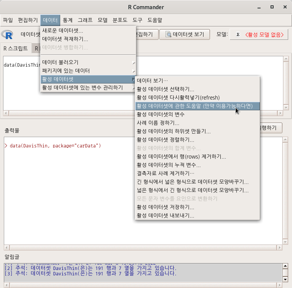The height and width of the screenshot is (288, 292).
Task: Select 긴 형식에서 넓은 형식으로 모양바꾸기 entry
Action: click(197, 182)
